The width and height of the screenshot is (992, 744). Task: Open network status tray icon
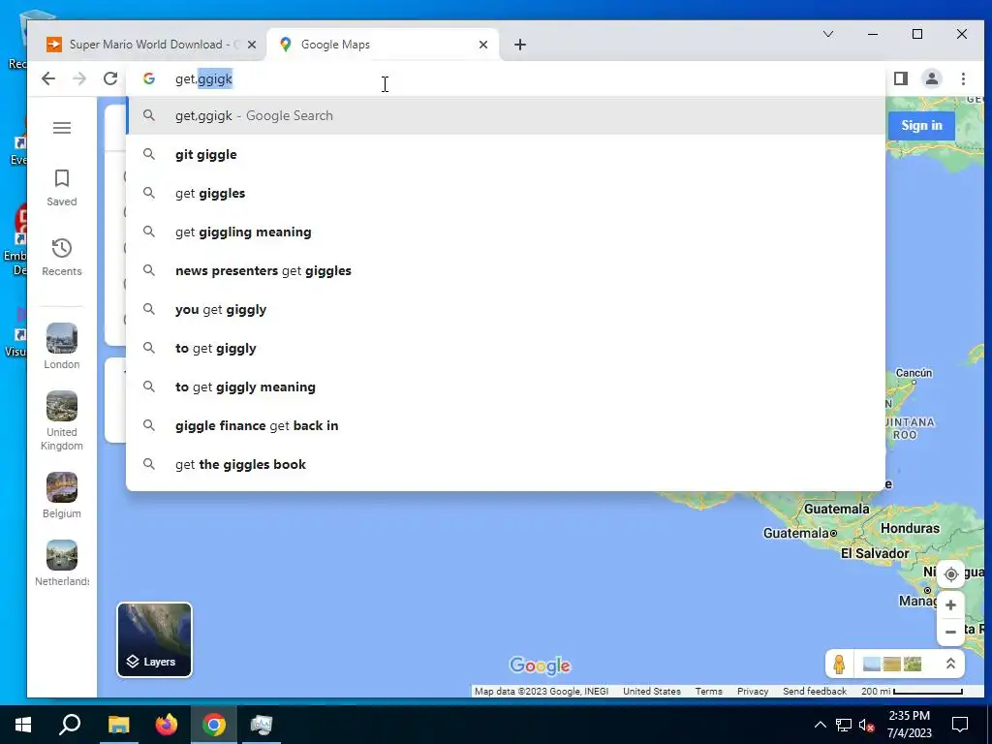(844, 725)
